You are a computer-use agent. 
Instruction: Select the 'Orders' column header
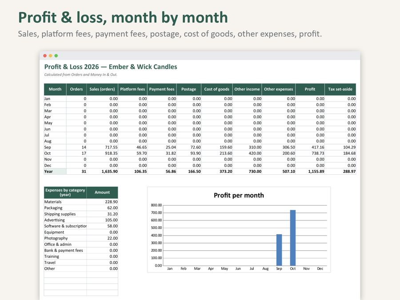coord(76,89)
